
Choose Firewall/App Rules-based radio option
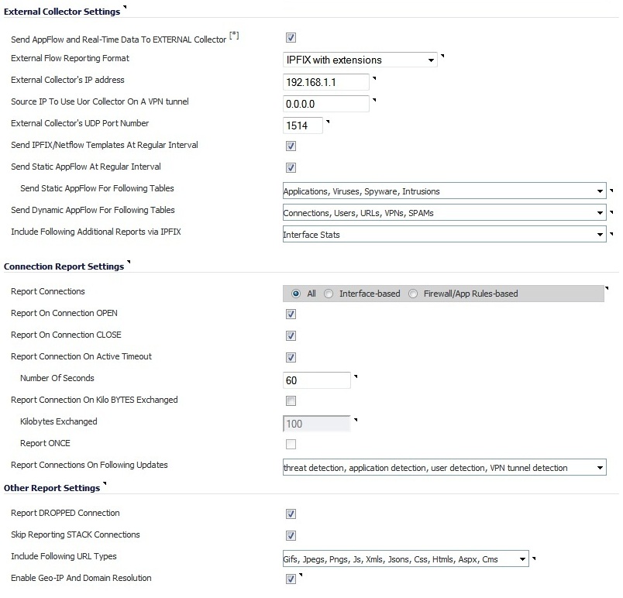click(x=413, y=294)
